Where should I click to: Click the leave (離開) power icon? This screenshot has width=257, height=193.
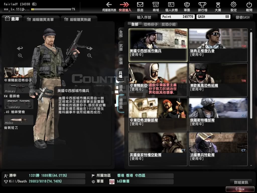tap(249, 5)
